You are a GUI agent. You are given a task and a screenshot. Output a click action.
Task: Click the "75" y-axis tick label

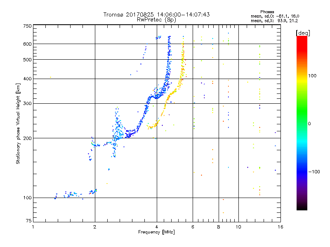click(28, 221)
